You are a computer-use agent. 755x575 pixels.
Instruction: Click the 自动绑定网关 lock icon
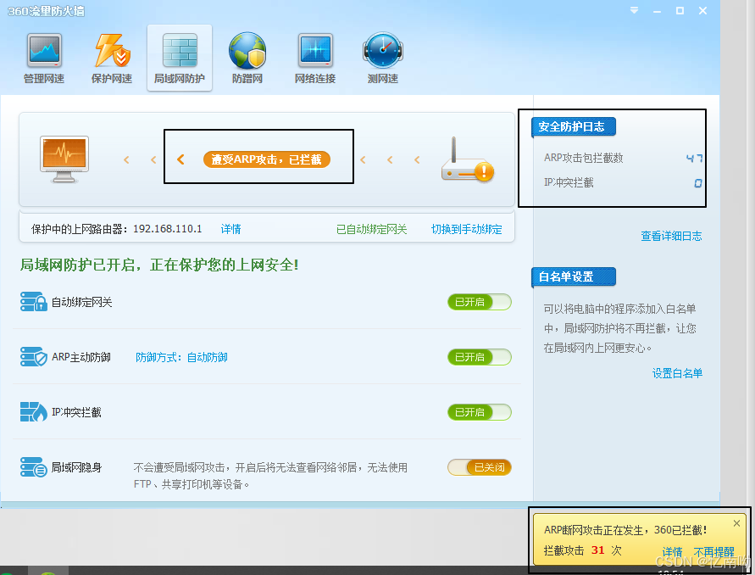[x=33, y=302]
